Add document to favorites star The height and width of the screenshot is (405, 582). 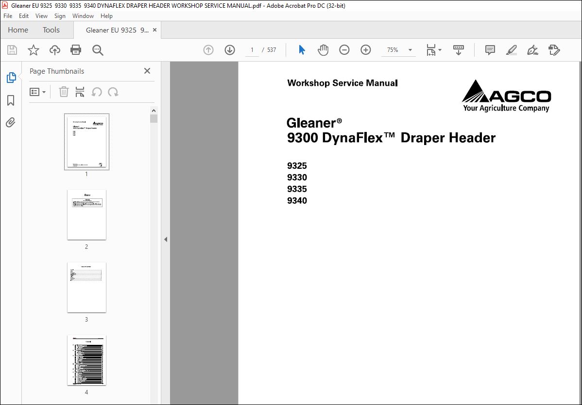tap(34, 50)
